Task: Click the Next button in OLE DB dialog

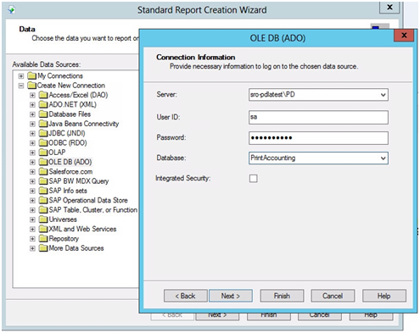Action: (231, 296)
